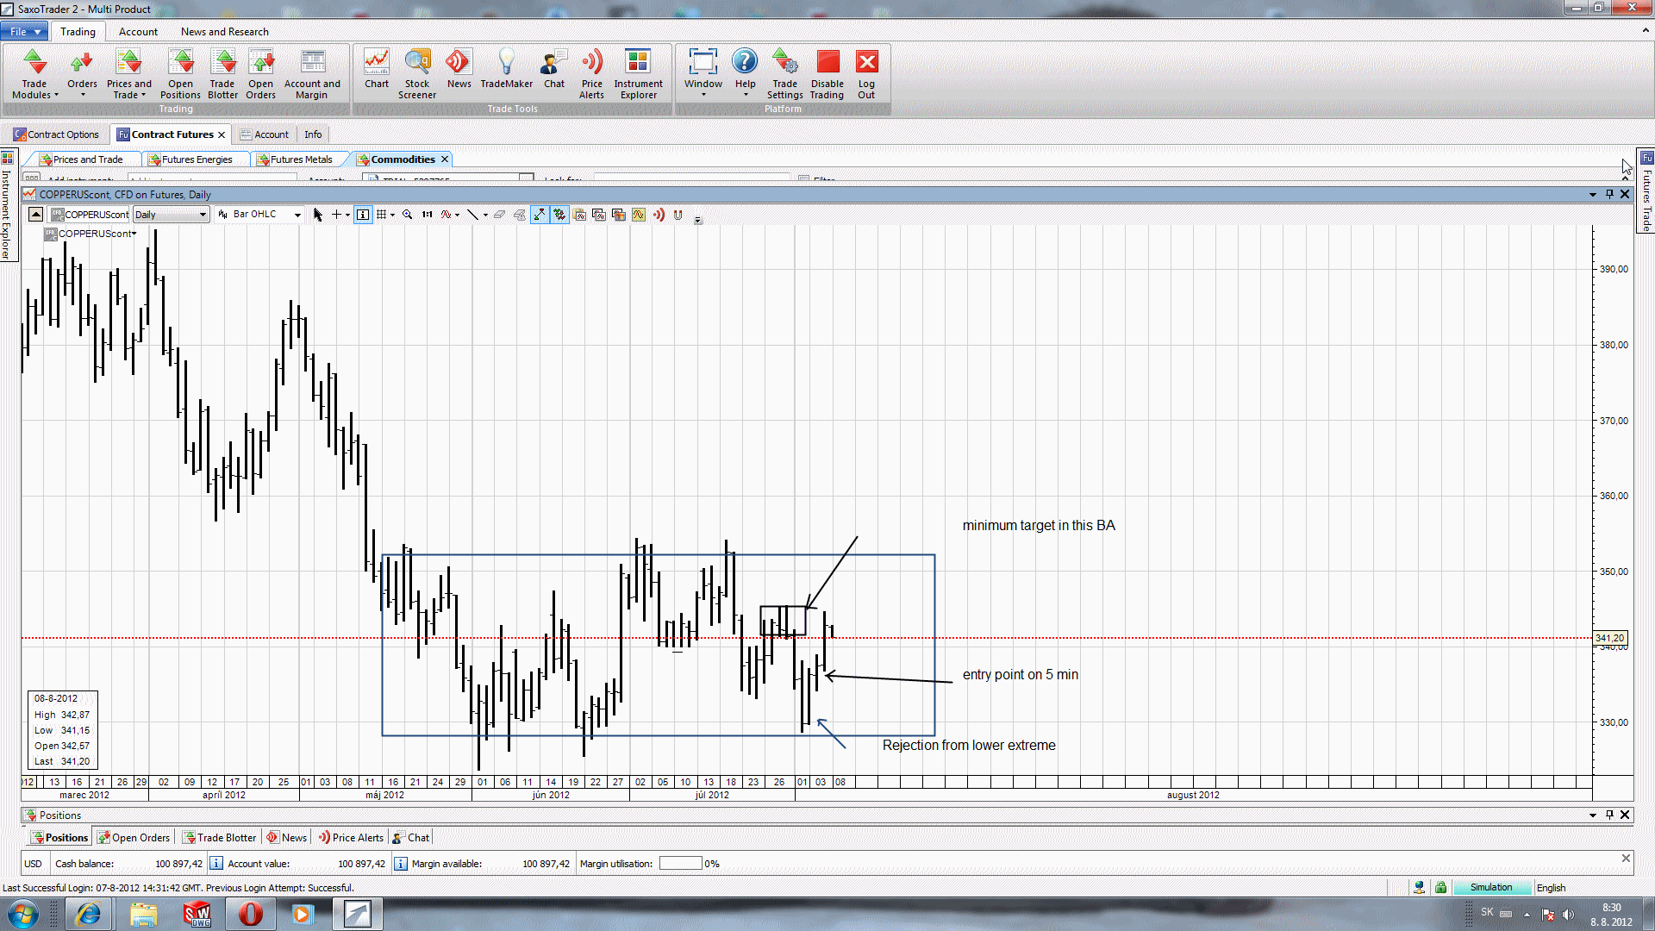Switch to News and Research ribbon tab
The width and height of the screenshot is (1655, 931).
pyautogui.click(x=224, y=32)
